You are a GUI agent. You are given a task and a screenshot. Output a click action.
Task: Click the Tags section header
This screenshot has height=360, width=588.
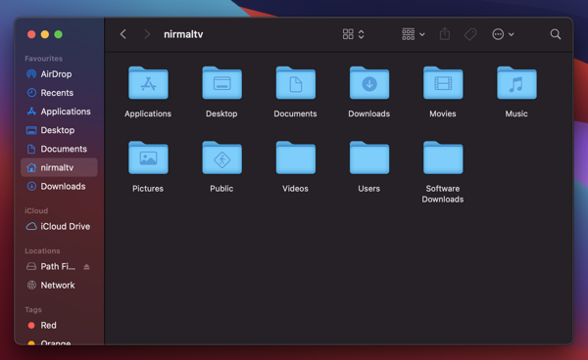(x=33, y=309)
